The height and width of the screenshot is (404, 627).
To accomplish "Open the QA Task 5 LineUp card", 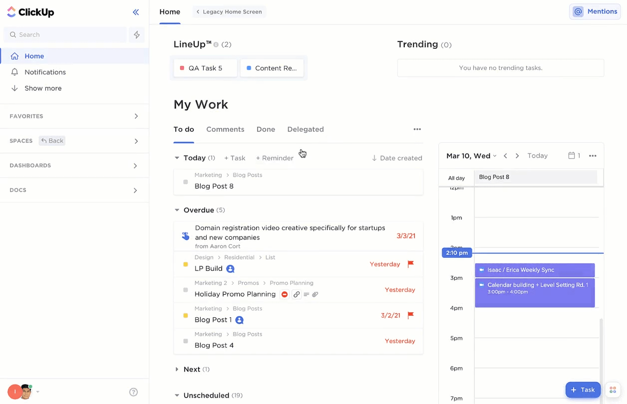I will [205, 68].
